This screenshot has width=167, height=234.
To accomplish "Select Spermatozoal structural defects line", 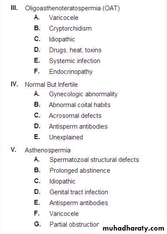I will click(x=94, y=160).
